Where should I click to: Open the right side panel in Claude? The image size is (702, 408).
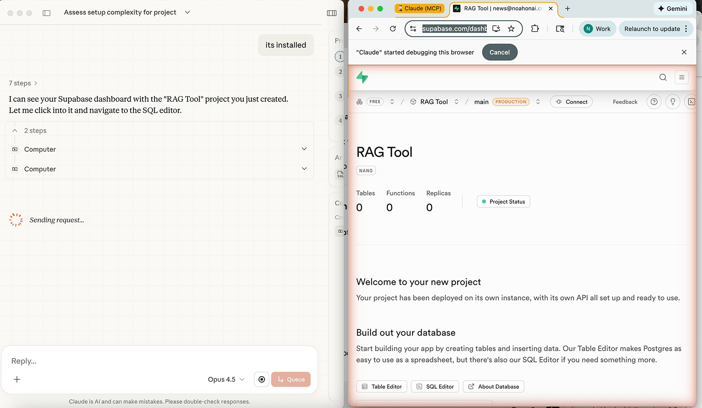[x=332, y=13]
